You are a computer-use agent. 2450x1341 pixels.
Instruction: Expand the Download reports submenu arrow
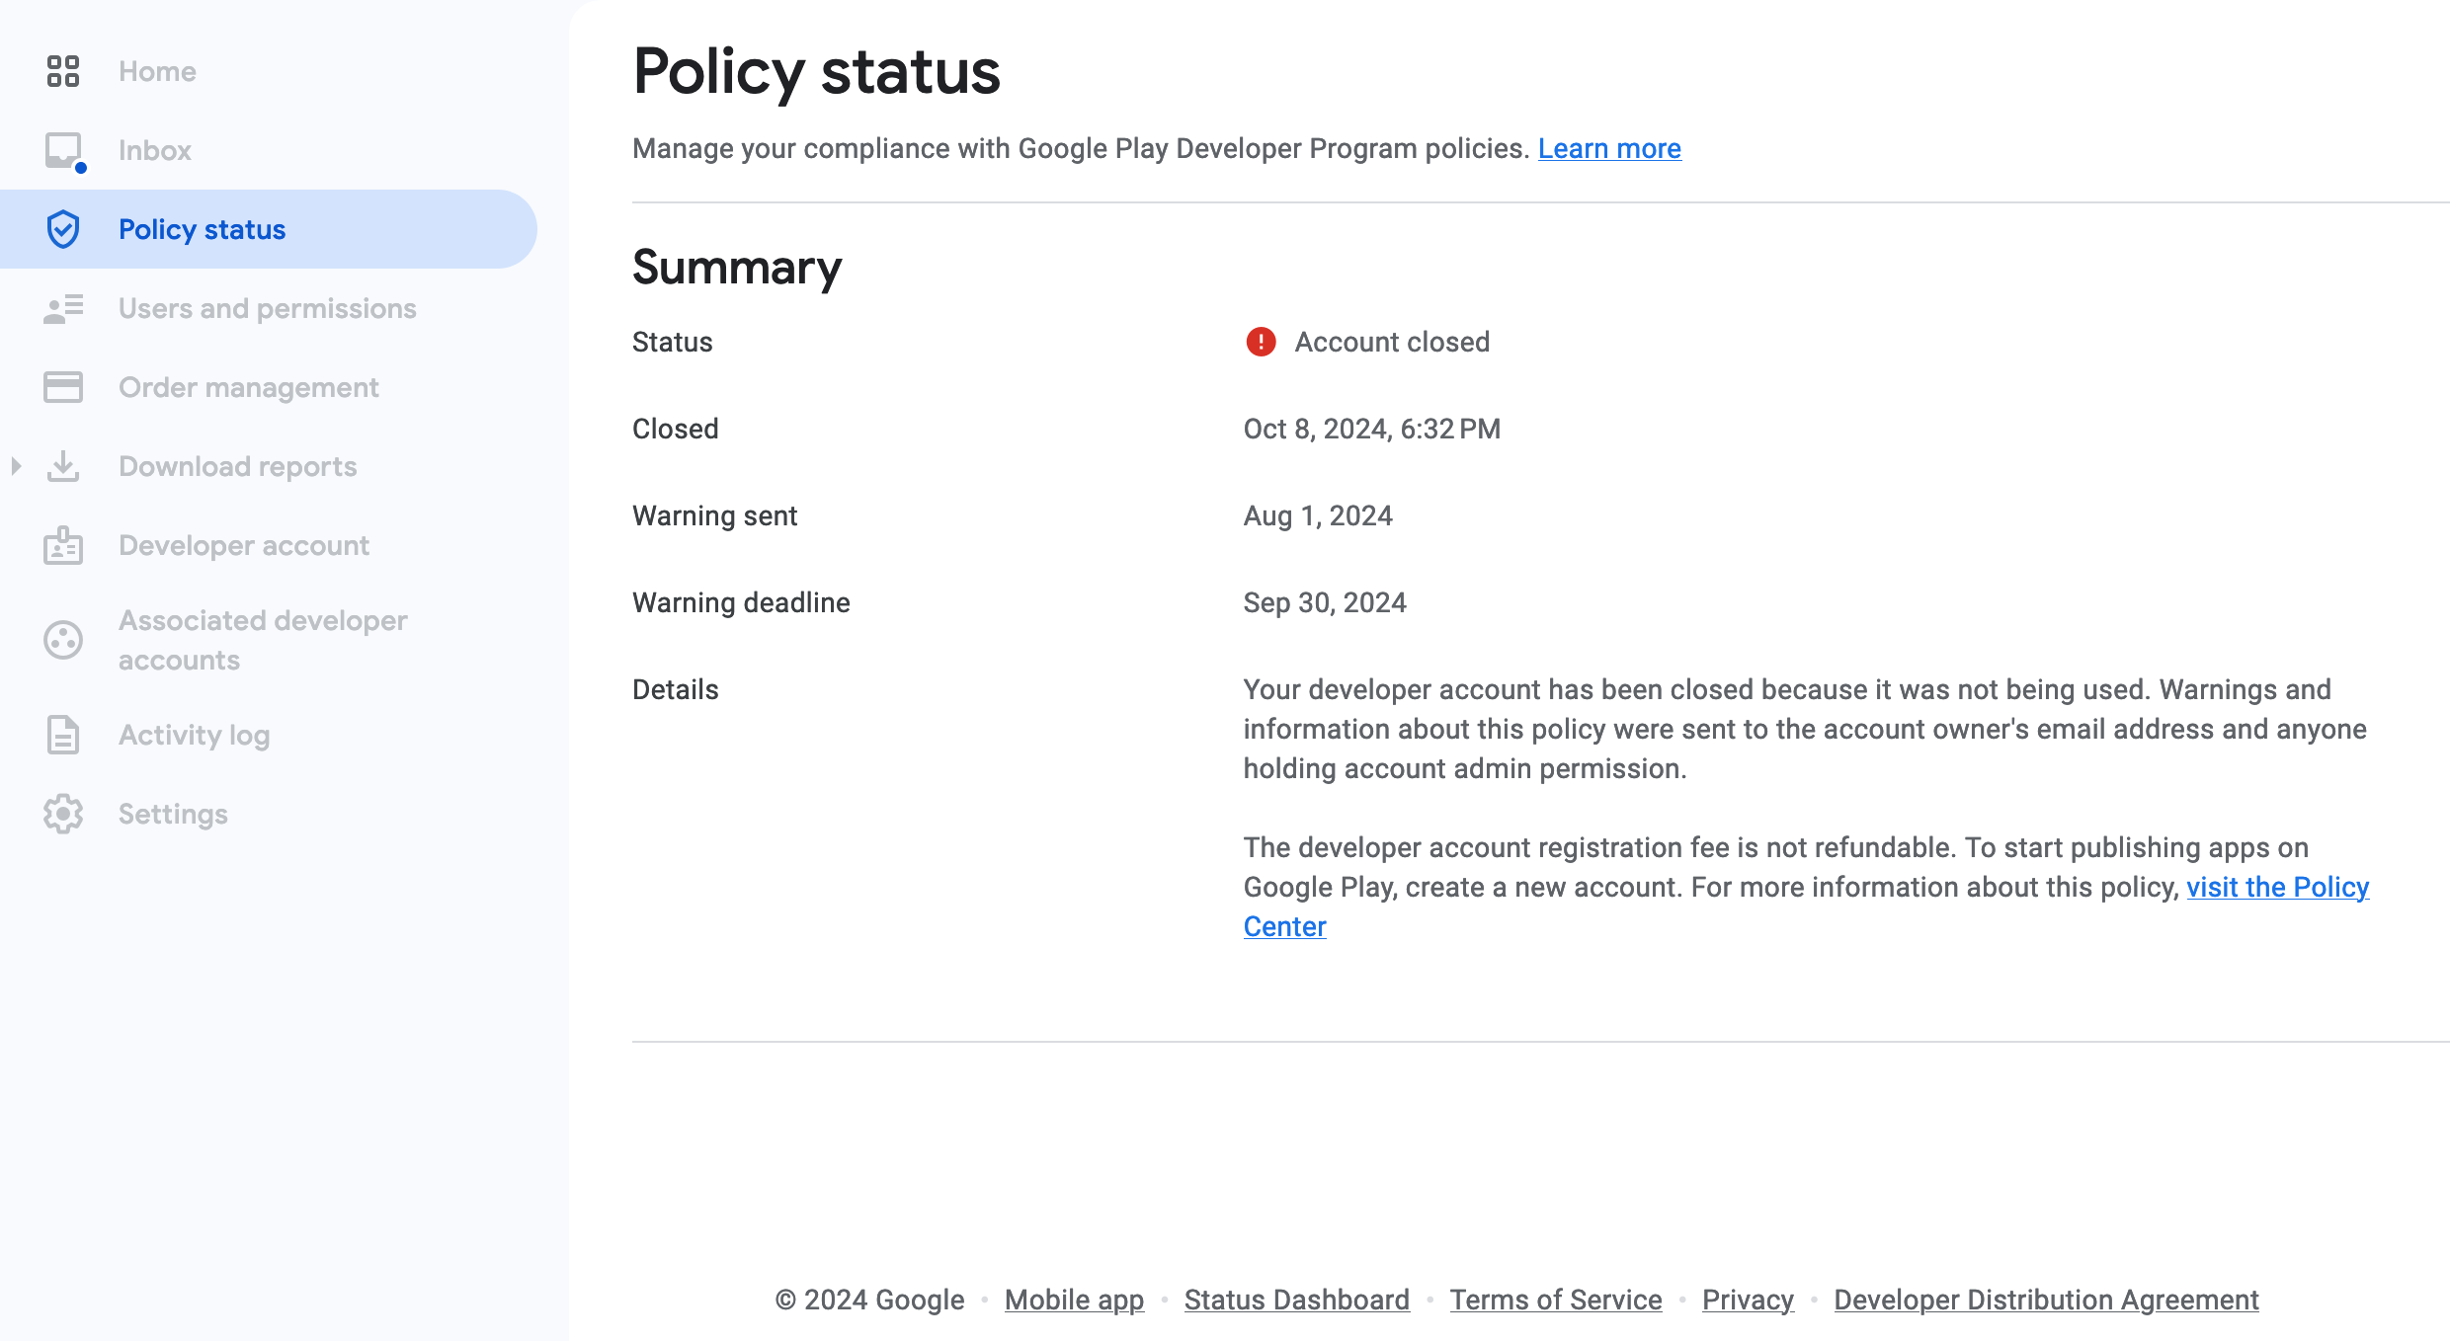tap(16, 466)
